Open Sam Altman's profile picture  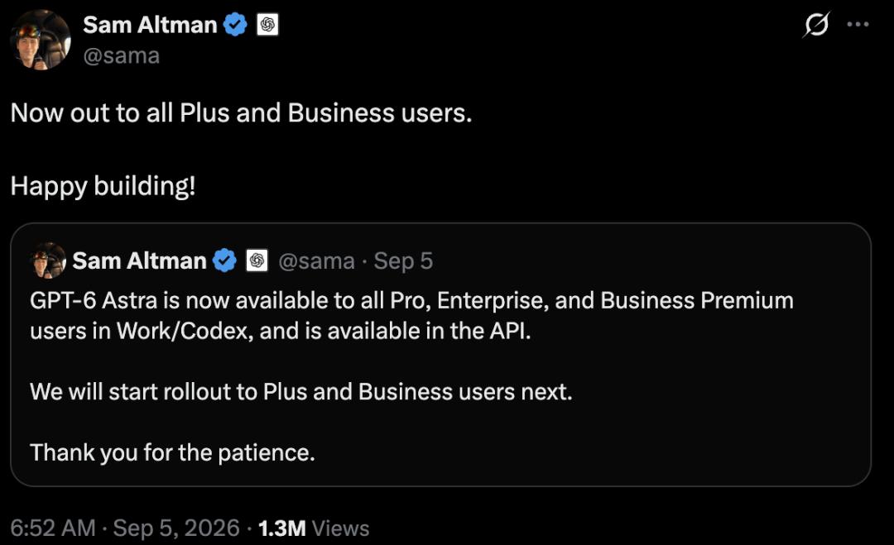(x=41, y=40)
